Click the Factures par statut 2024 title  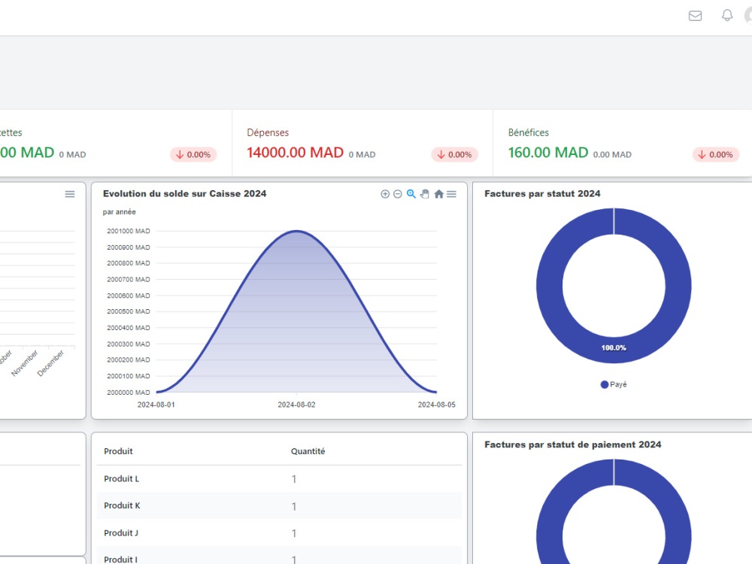pos(542,194)
